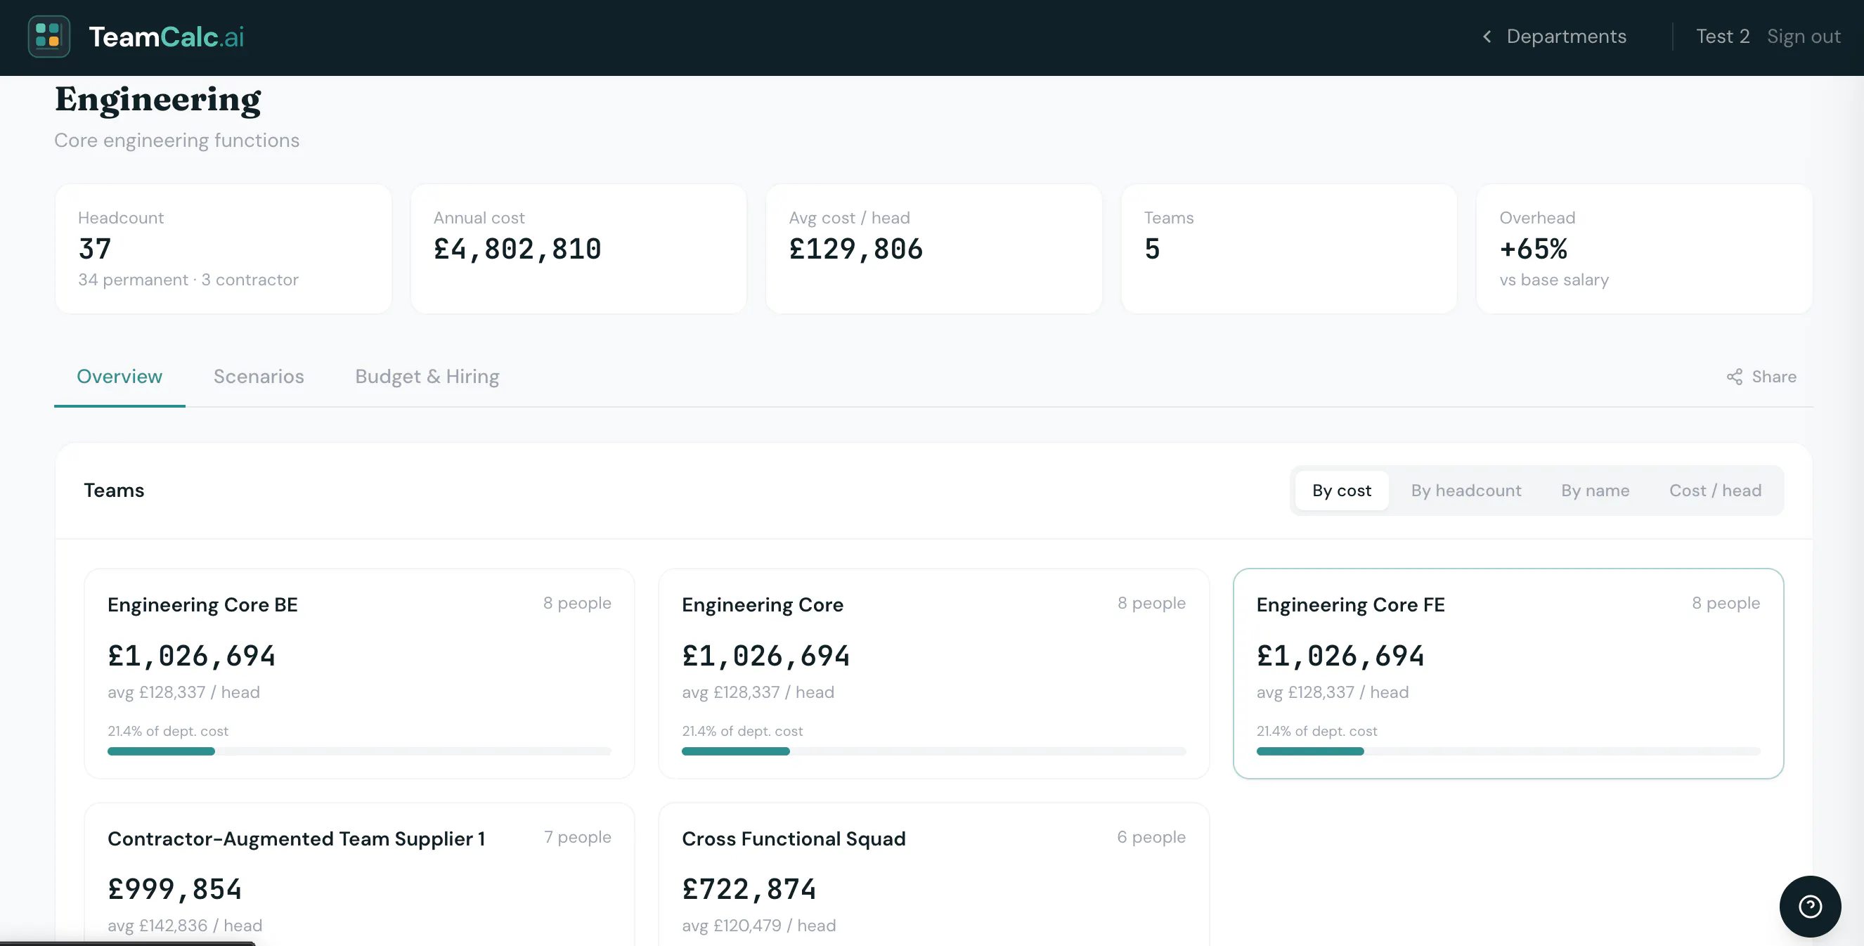Click the Annual cost £4,802,810 card

tap(578, 248)
